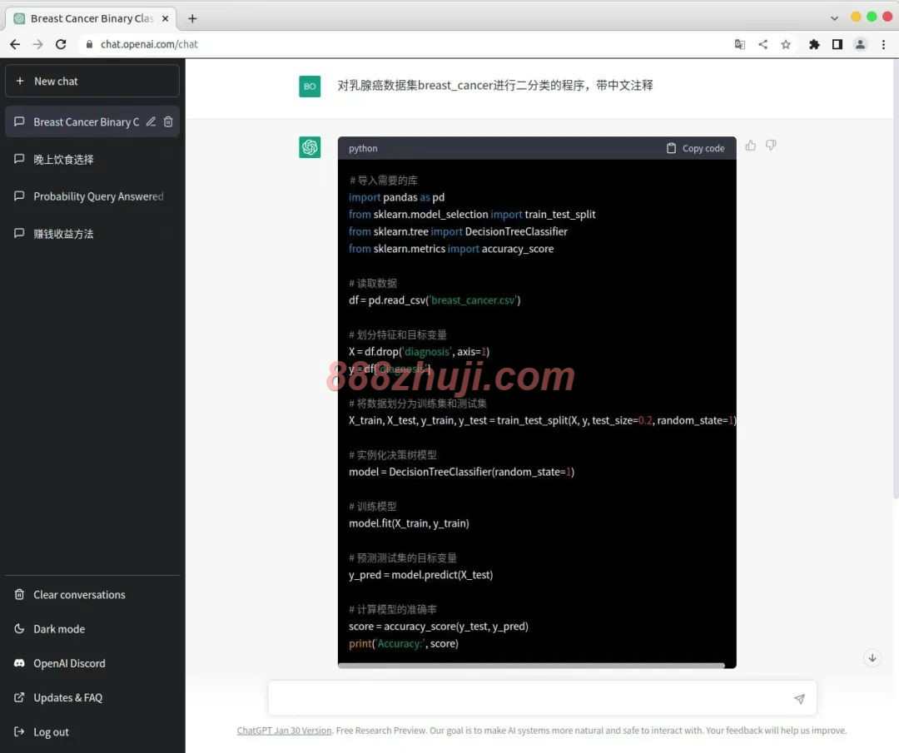Click the code block horizontal scrollbar

pyautogui.click(x=531, y=666)
